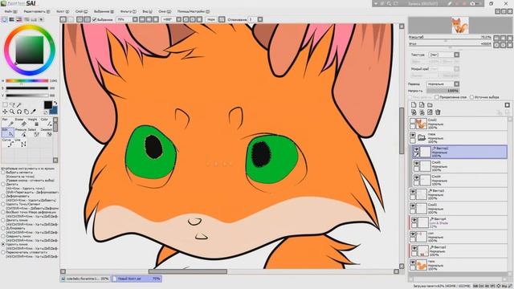Screen dimensions: 514x289
Task: Open the Текстура dropdown
Action: click(457, 55)
